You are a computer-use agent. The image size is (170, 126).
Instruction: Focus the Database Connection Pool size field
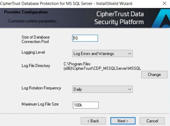pyautogui.click(x=85, y=38)
